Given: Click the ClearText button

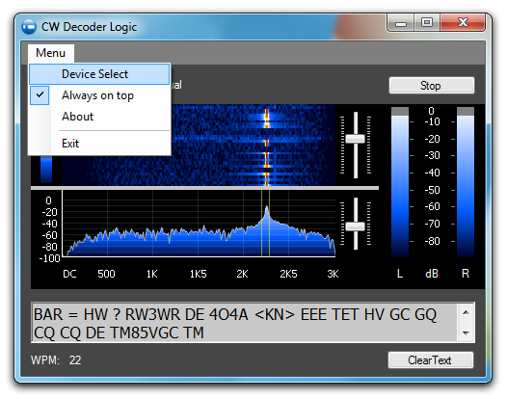Looking at the screenshot, I should pos(430,359).
